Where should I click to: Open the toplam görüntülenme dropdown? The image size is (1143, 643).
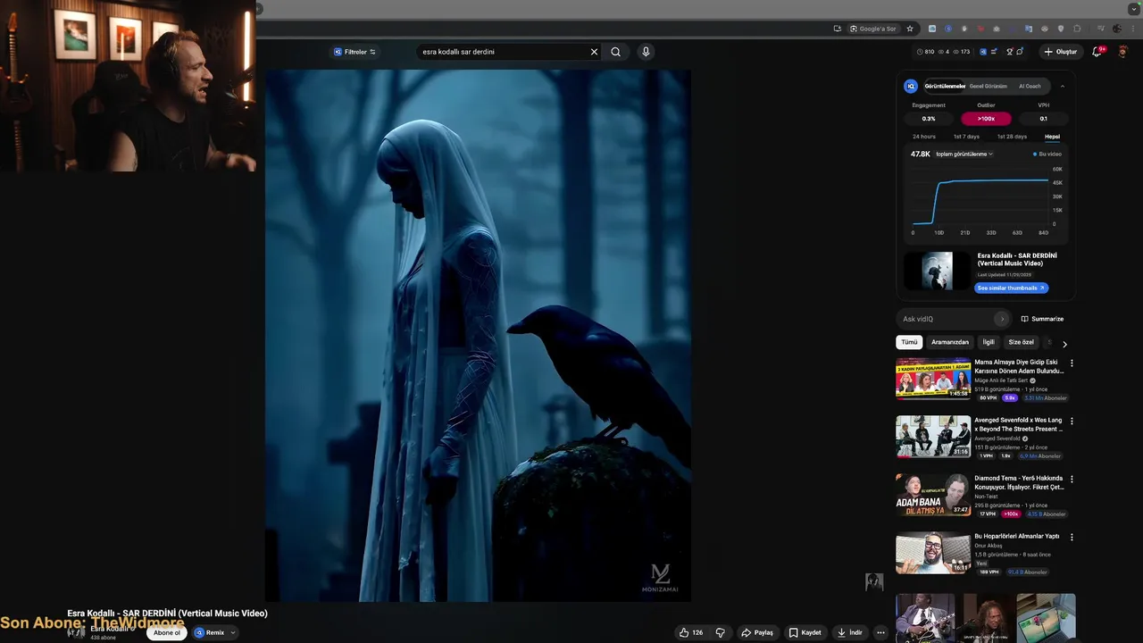pyautogui.click(x=964, y=154)
